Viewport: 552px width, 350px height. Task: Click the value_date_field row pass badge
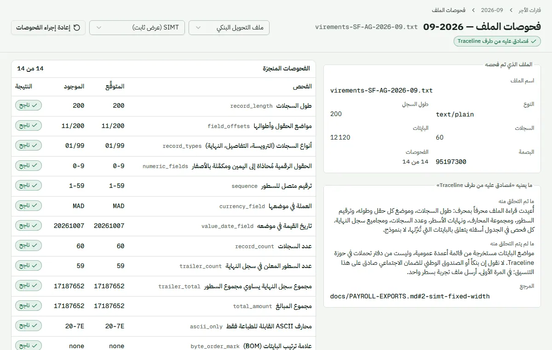click(29, 226)
